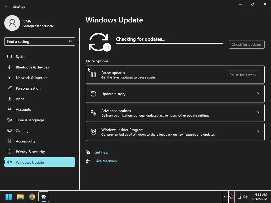Viewport: 271px width, 203px height.
Task: Click the VM6 user avatar picture
Action: pos(12,23)
